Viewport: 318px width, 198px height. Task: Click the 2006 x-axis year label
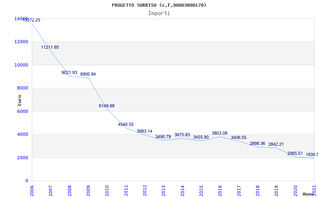32,190
